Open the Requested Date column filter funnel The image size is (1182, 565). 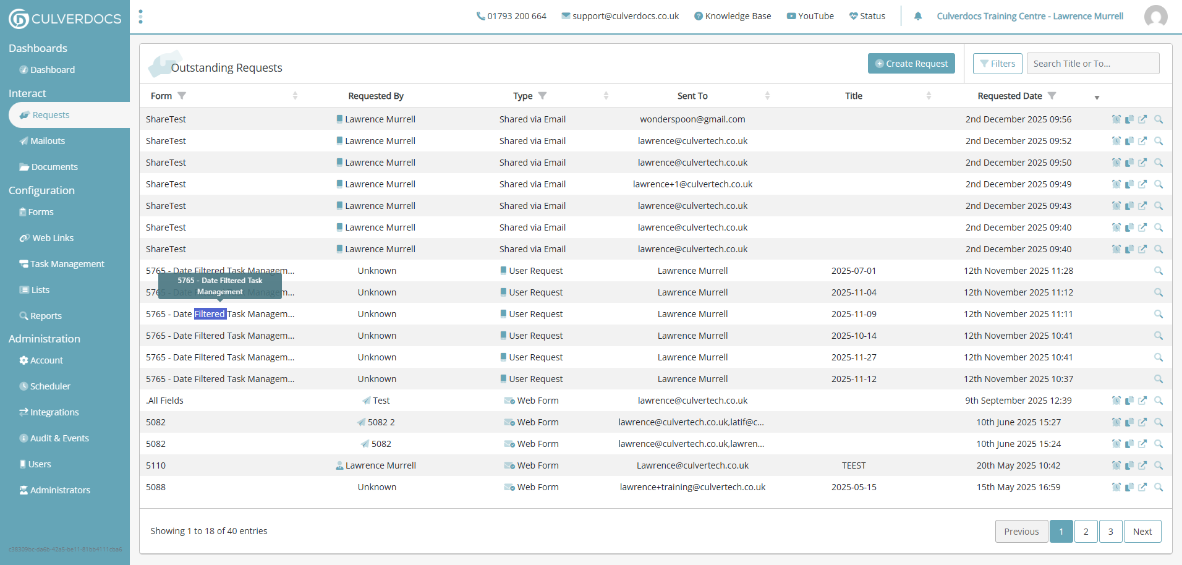[1052, 96]
